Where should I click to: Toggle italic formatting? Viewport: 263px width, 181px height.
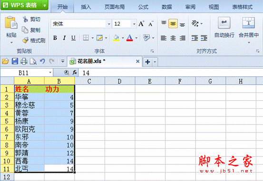click(x=64, y=38)
